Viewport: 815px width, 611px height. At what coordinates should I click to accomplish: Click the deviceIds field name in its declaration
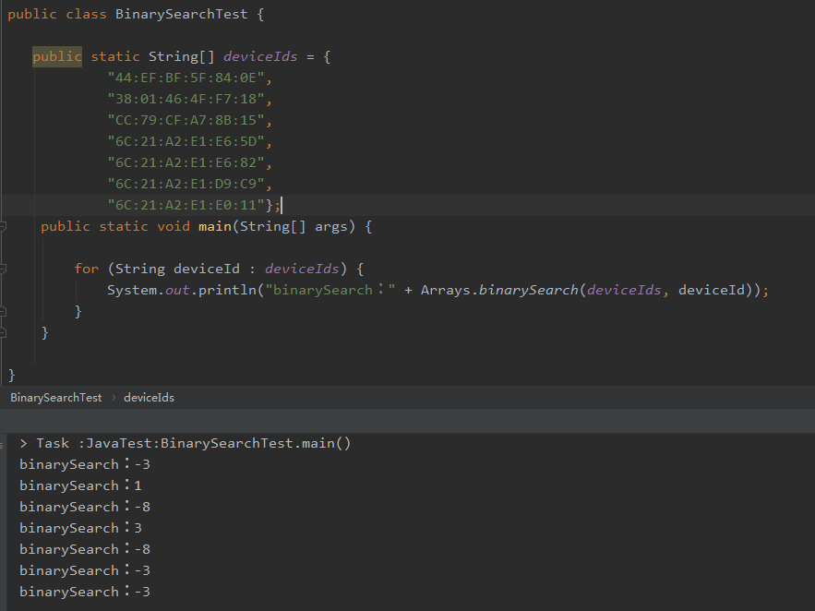pyautogui.click(x=260, y=56)
